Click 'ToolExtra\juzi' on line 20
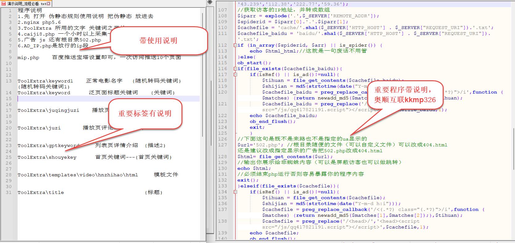 pyautogui.click(x=39, y=128)
